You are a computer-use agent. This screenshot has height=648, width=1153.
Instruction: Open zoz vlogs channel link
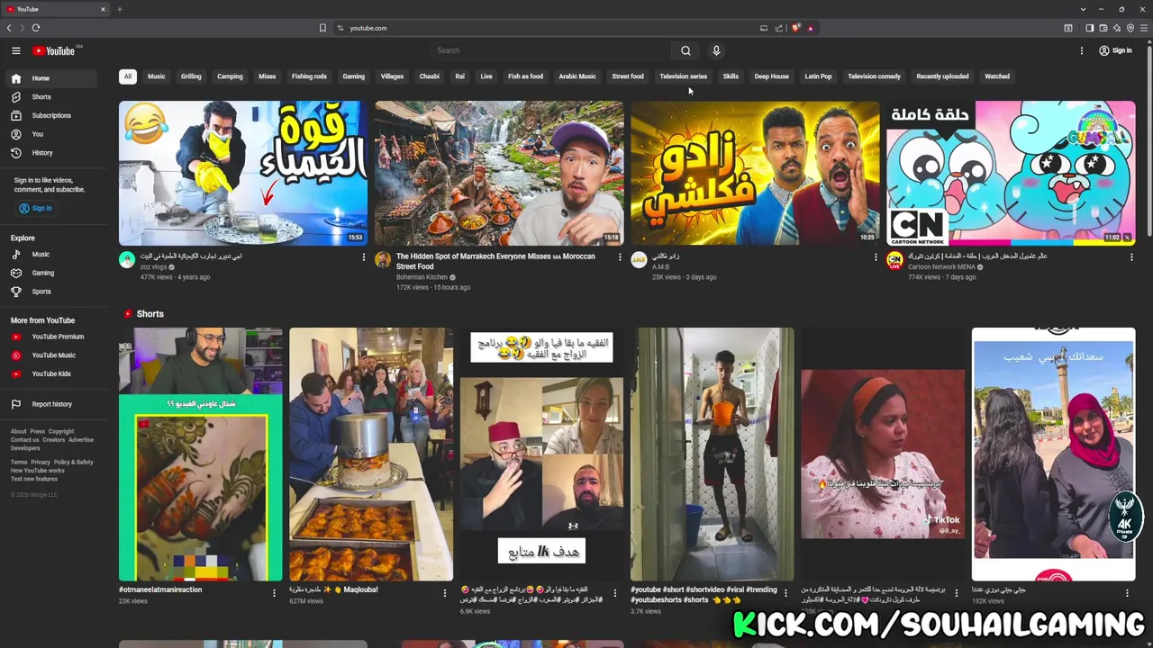pyautogui.click(x=154, y=267)
